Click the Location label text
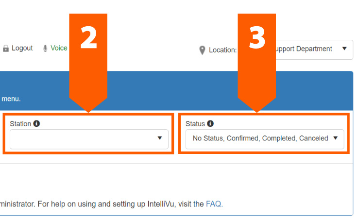This screenshot has height=221, width=358. (222, 50)
